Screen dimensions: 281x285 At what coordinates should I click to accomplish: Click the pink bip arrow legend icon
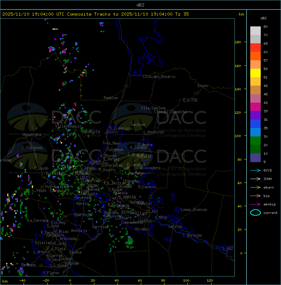[255, 196]
